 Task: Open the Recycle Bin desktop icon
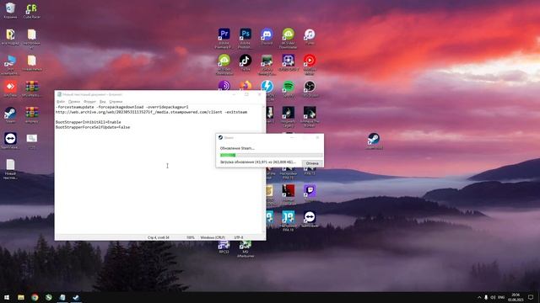(10, 10)
